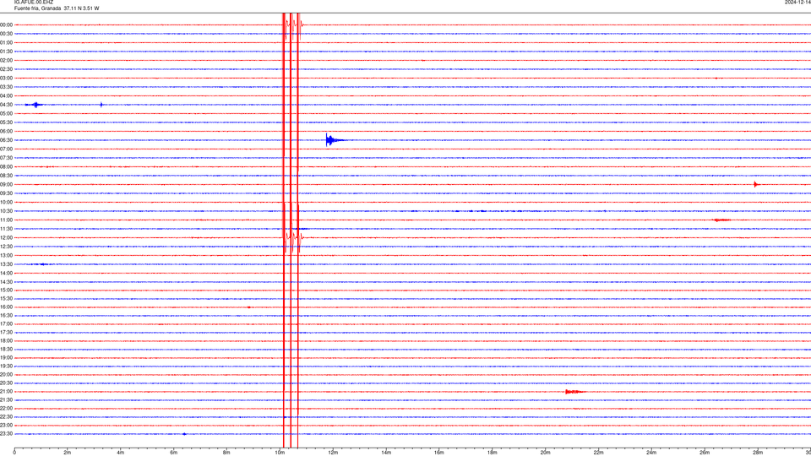This screenshot has height=456, width=811.
Task: Click the 23:30 row time label
Action: click(x=6, y=434)
